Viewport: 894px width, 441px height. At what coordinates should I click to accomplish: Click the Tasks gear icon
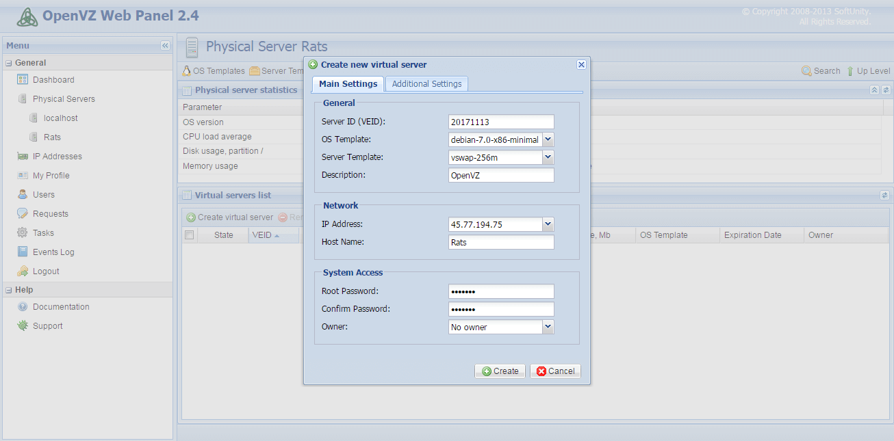coord(23,233)
